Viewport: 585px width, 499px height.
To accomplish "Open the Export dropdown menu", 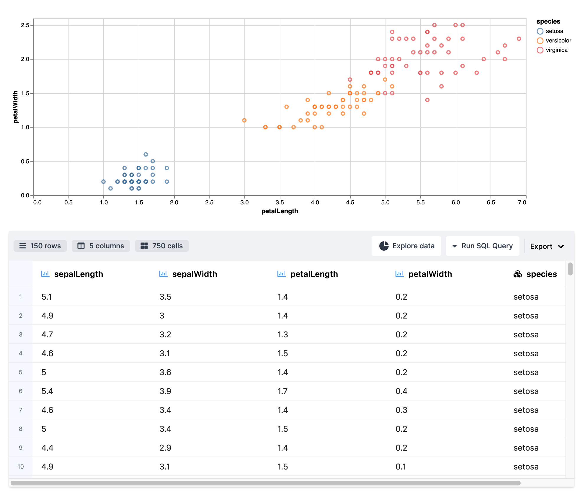I will tap(541, 247).
